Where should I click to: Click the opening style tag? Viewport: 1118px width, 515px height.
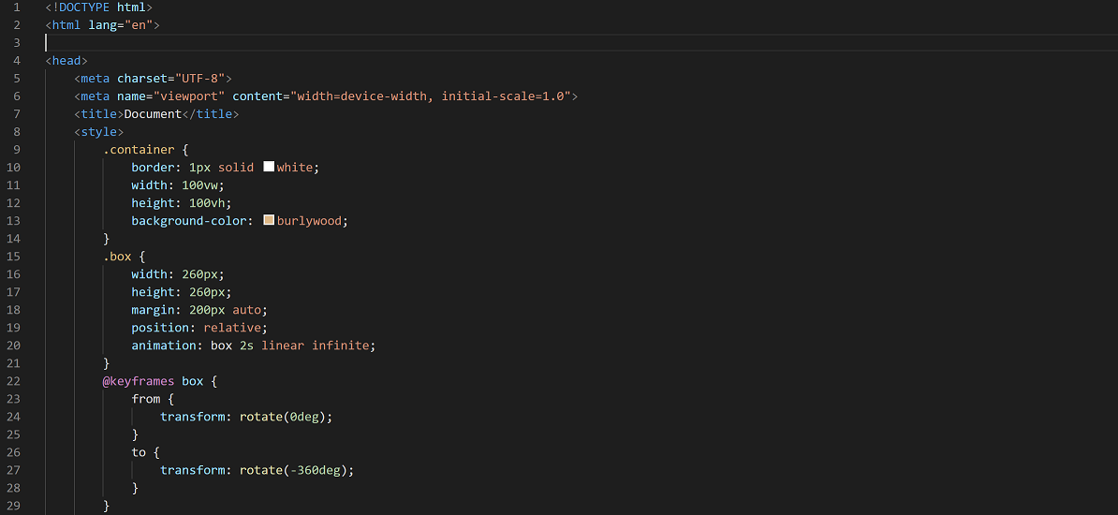98,132
